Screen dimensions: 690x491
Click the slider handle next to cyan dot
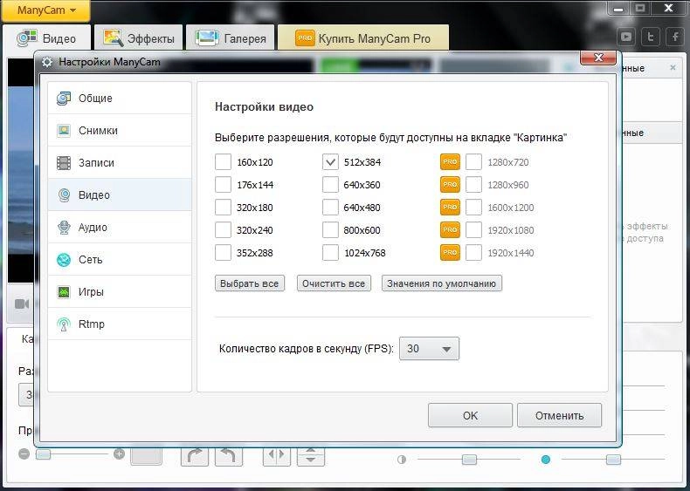pyautogui.click(x=613, y=460)
